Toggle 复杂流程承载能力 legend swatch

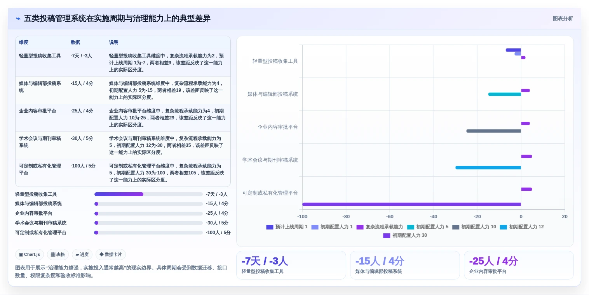tap(360, 227)
